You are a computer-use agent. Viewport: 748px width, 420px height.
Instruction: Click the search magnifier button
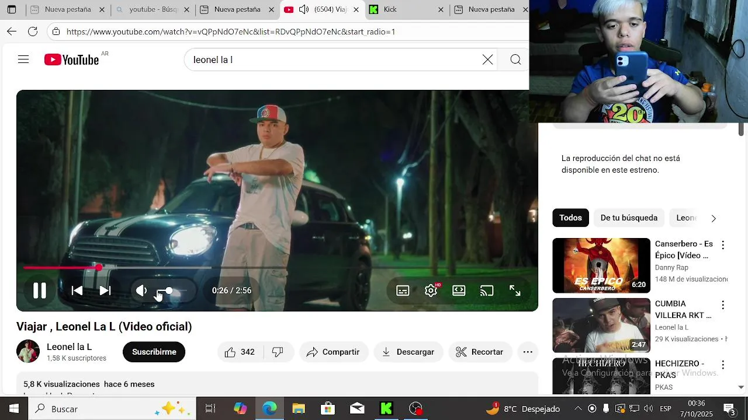point(515,60)
